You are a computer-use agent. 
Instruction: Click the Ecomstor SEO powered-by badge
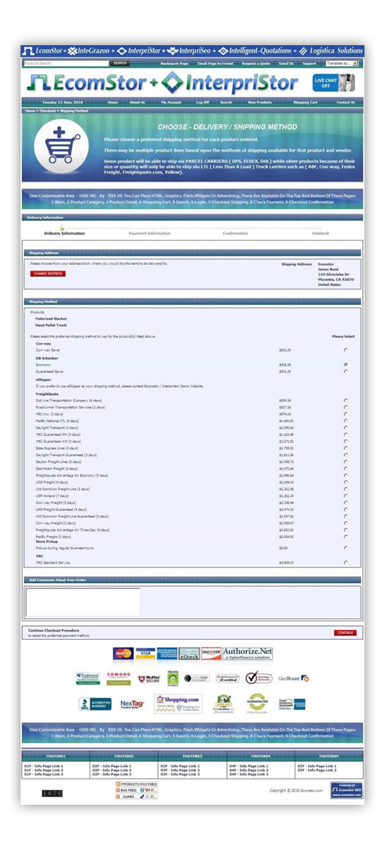(x=346, y=790)
